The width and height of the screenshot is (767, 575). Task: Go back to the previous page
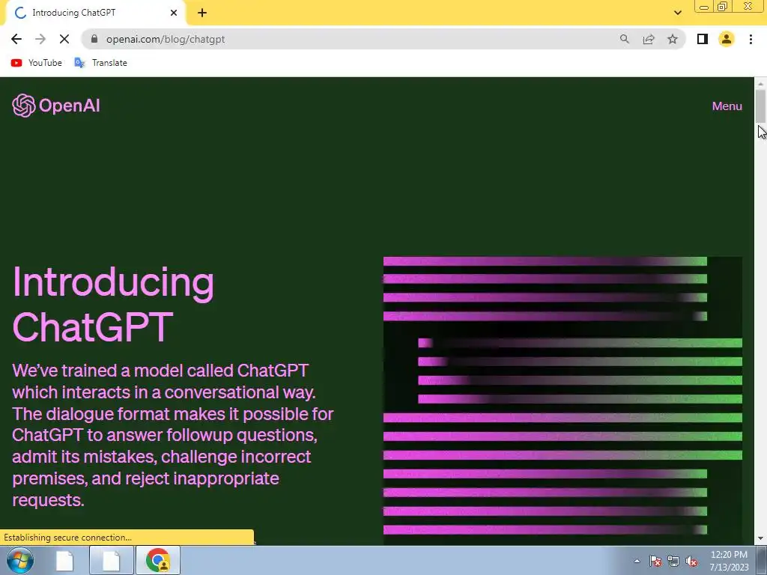16,39
